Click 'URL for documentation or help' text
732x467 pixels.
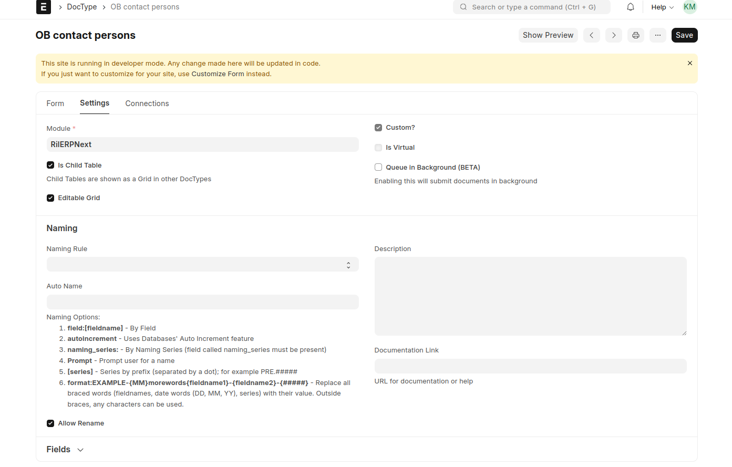tap(424, 381)
